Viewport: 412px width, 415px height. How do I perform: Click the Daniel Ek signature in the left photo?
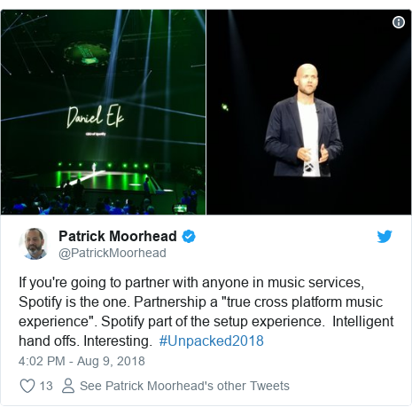coord(95,116)
